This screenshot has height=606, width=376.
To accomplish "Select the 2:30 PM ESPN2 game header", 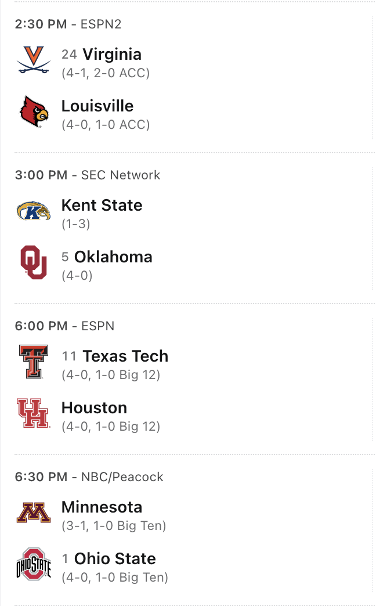I will 68,24.
